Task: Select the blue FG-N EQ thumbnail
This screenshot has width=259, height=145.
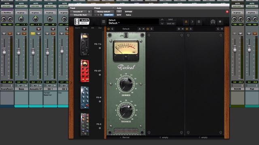Action: [85, 97]
